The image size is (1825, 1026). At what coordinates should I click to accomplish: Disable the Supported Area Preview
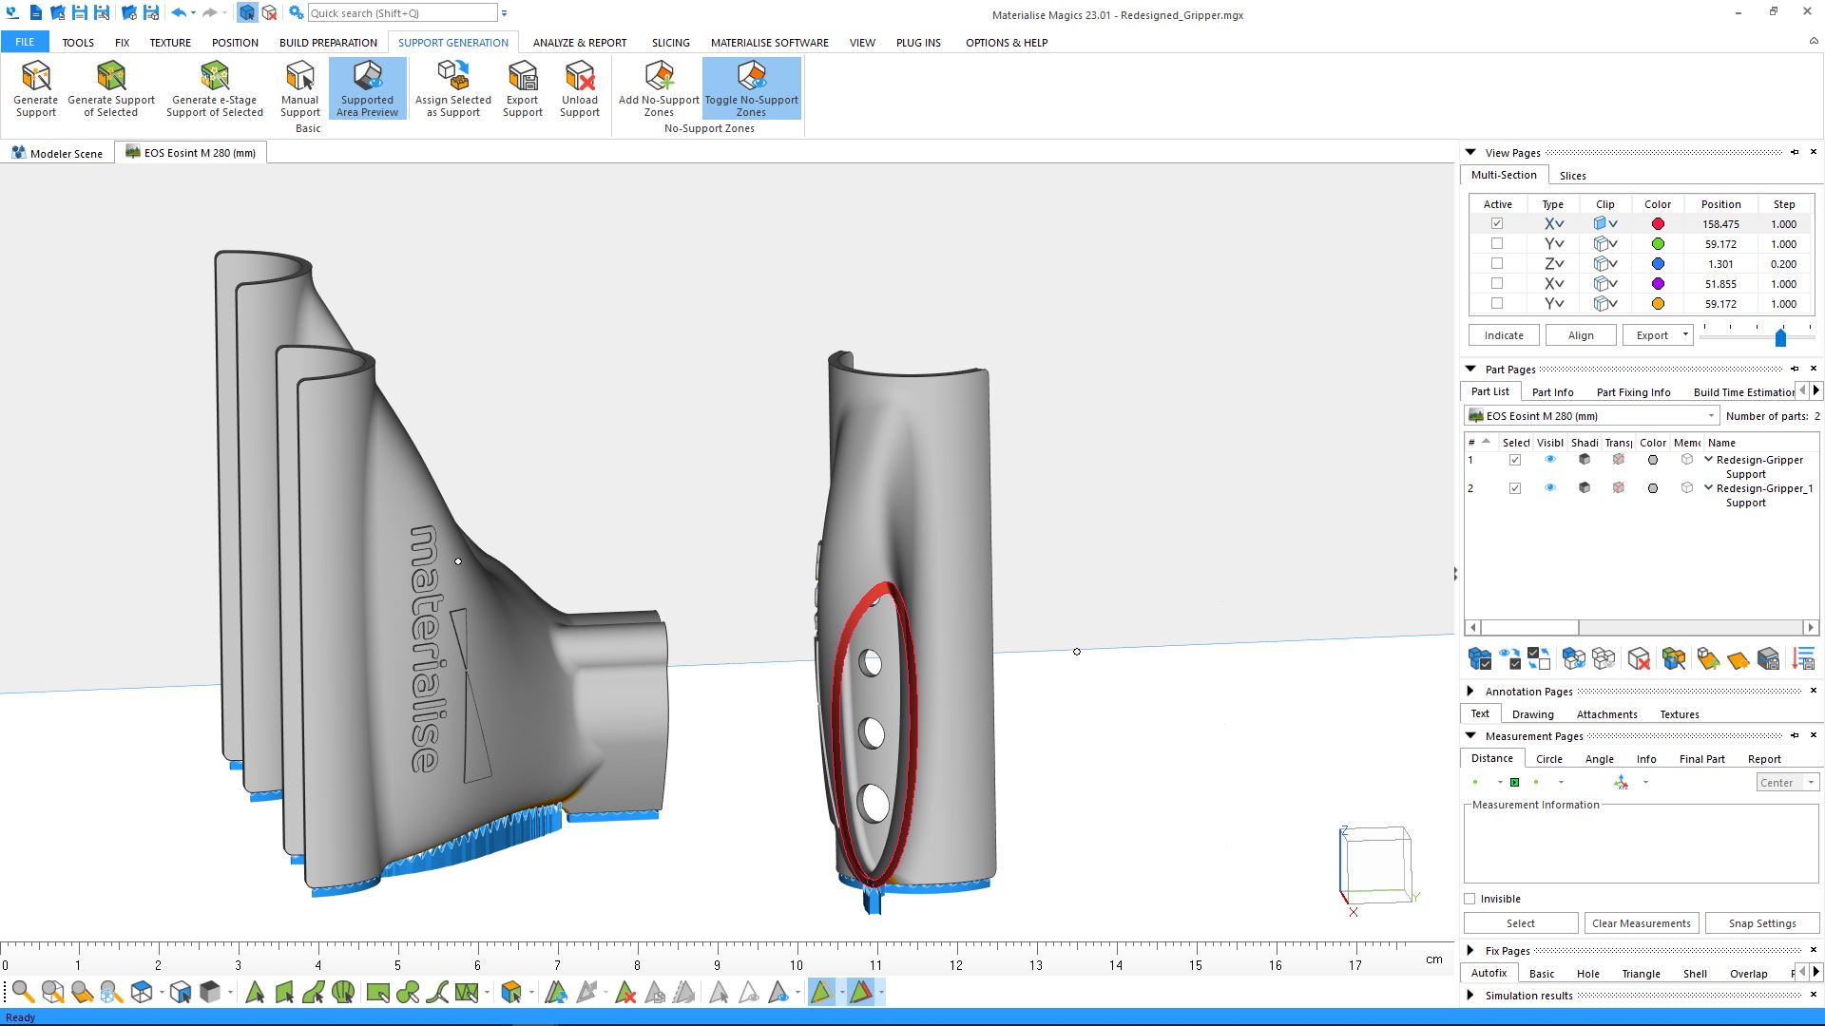click(367, 88)
